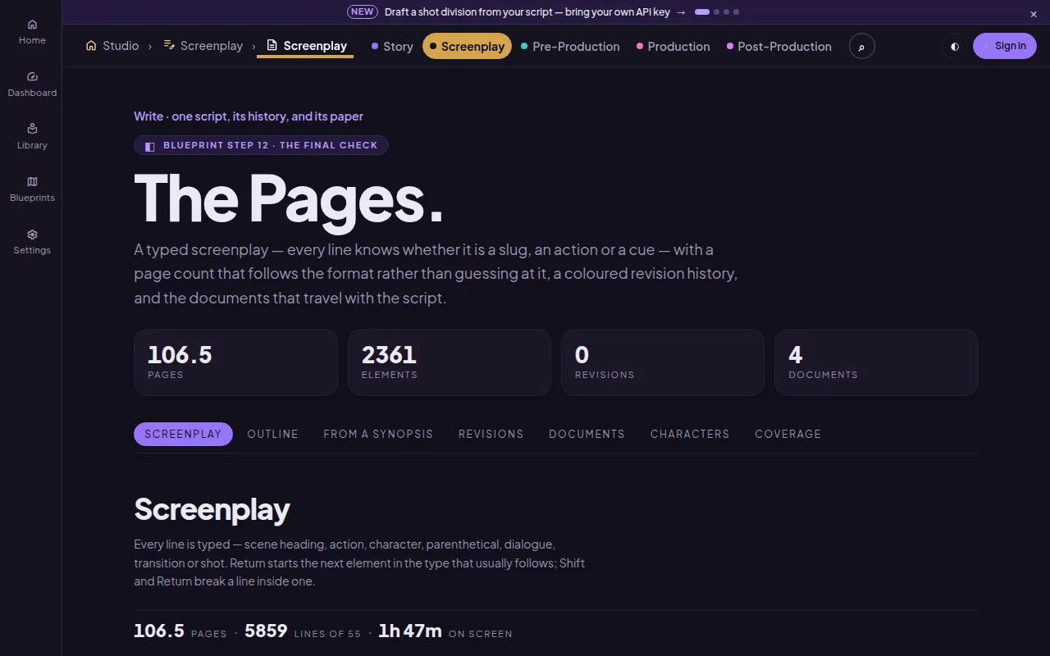
Task: Click the Sign in button
Action: 1005,46
